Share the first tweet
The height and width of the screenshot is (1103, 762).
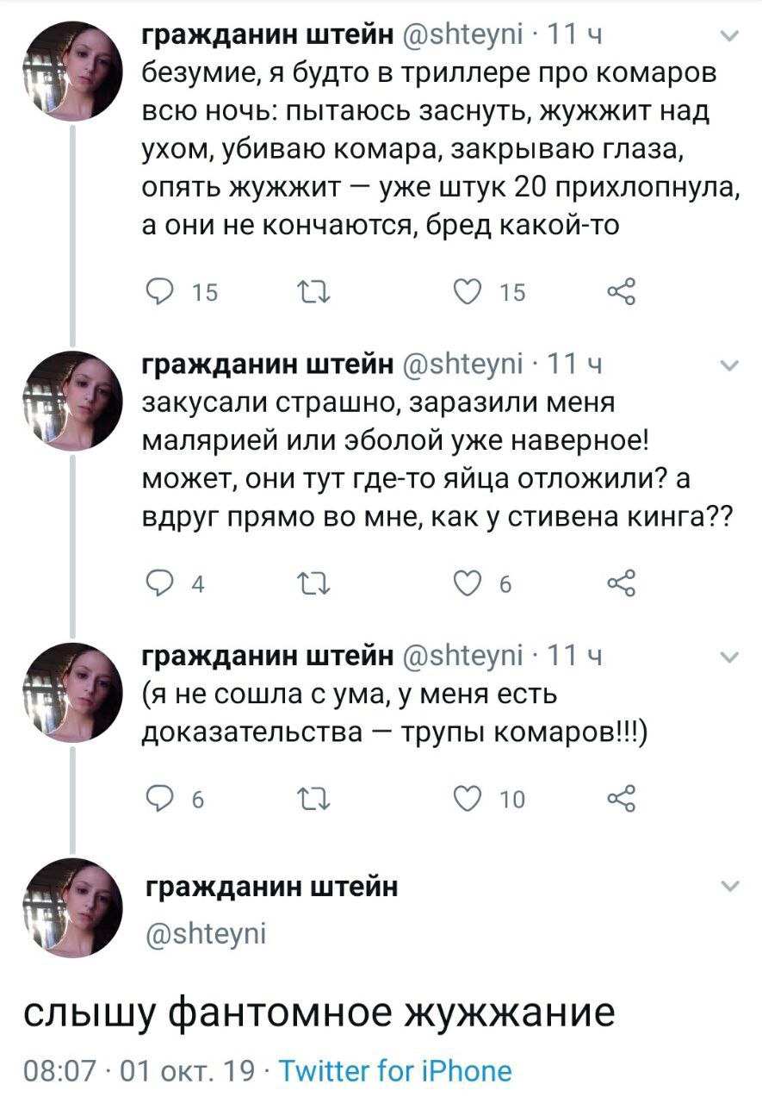(x=621, y=292)
